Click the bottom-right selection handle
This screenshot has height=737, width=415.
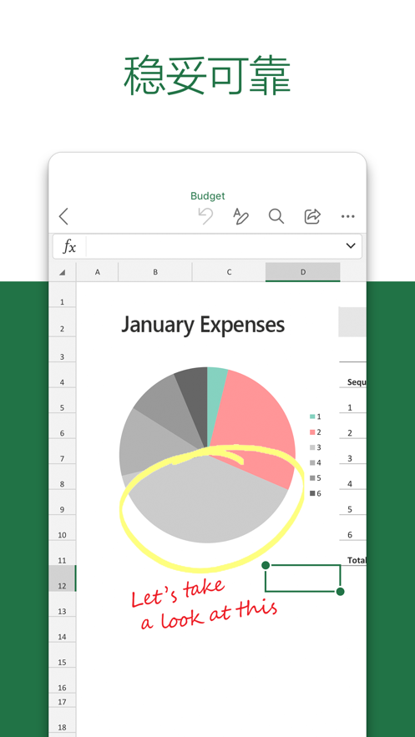341,591
